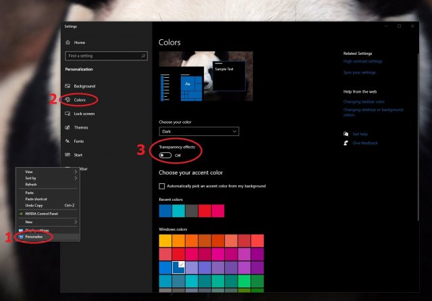Select Refresh in the desktop context menu

click(31, 184)
